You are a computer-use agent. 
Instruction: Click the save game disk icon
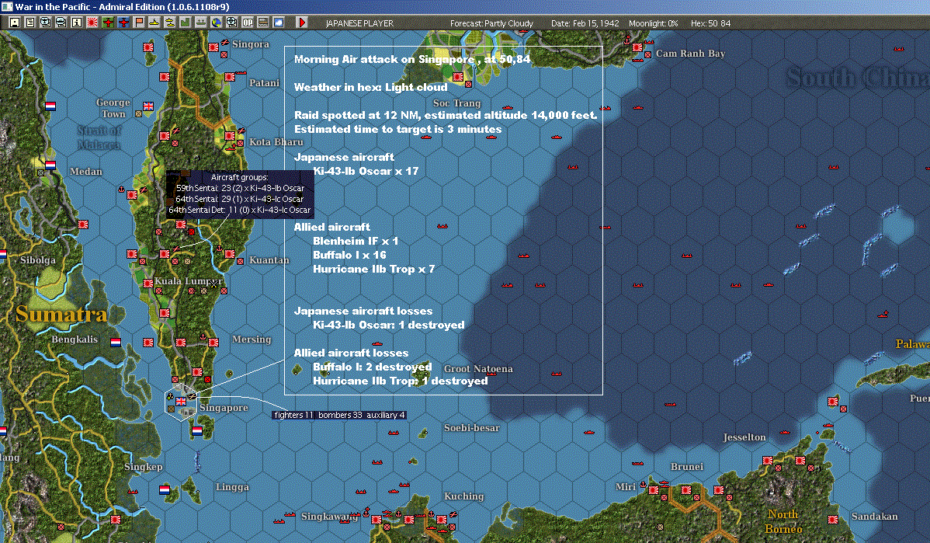[14, 23]
